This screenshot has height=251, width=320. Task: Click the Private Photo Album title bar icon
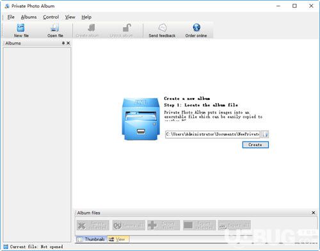pyautogui.click(x=7, y=6)
